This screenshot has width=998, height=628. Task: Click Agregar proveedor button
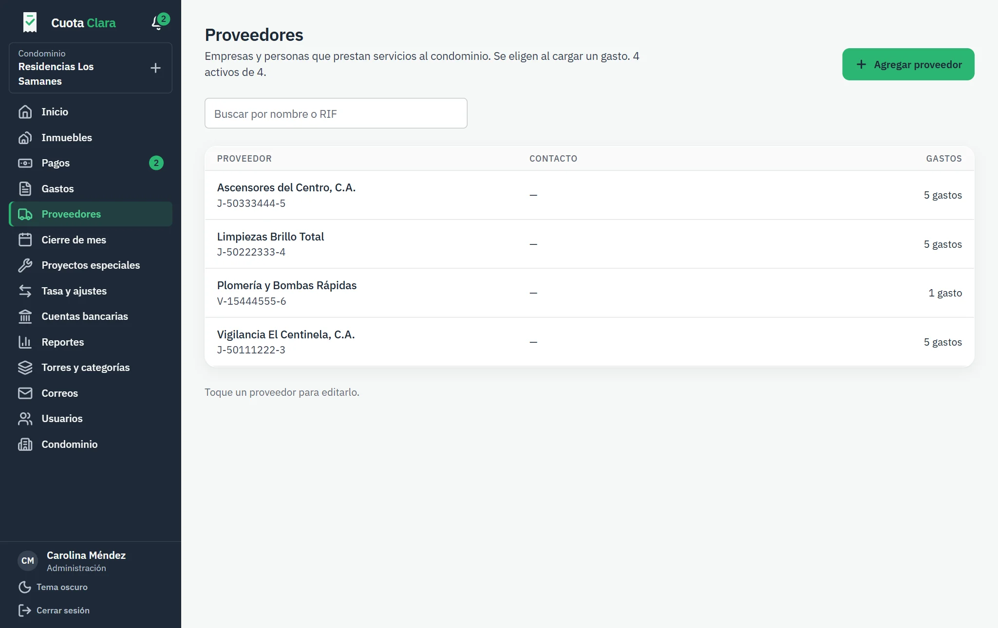(x=908, y=64)
